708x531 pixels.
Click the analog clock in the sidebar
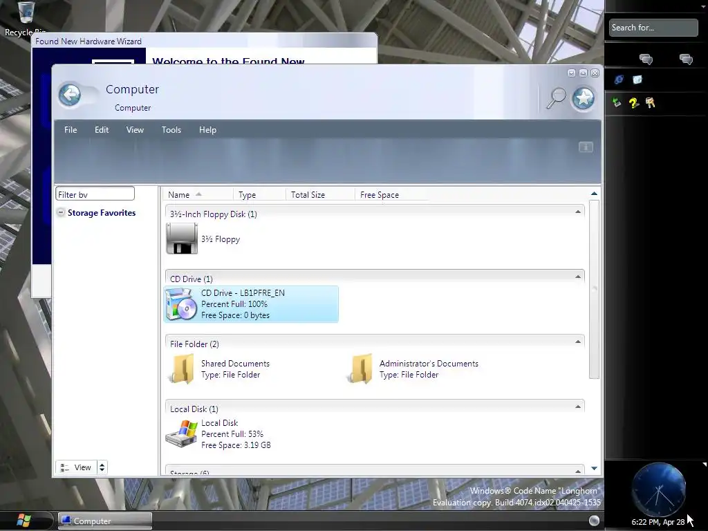click(659, 490)
